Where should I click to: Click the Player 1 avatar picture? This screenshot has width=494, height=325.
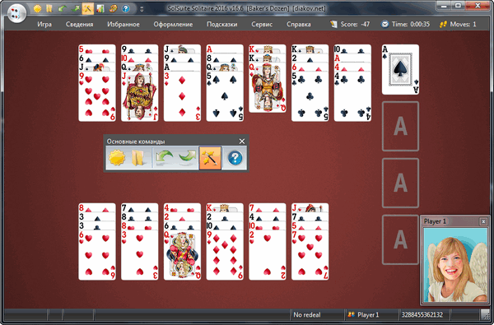coord(455,265)
